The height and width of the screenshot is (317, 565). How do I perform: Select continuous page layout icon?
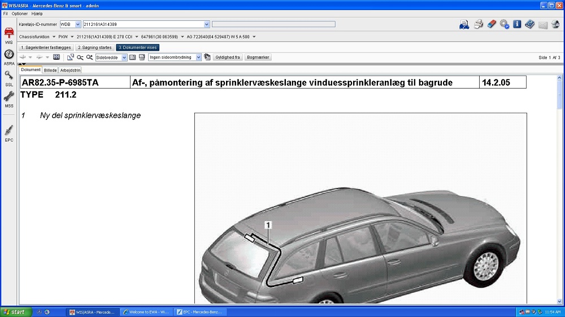[x=142, y=57]
